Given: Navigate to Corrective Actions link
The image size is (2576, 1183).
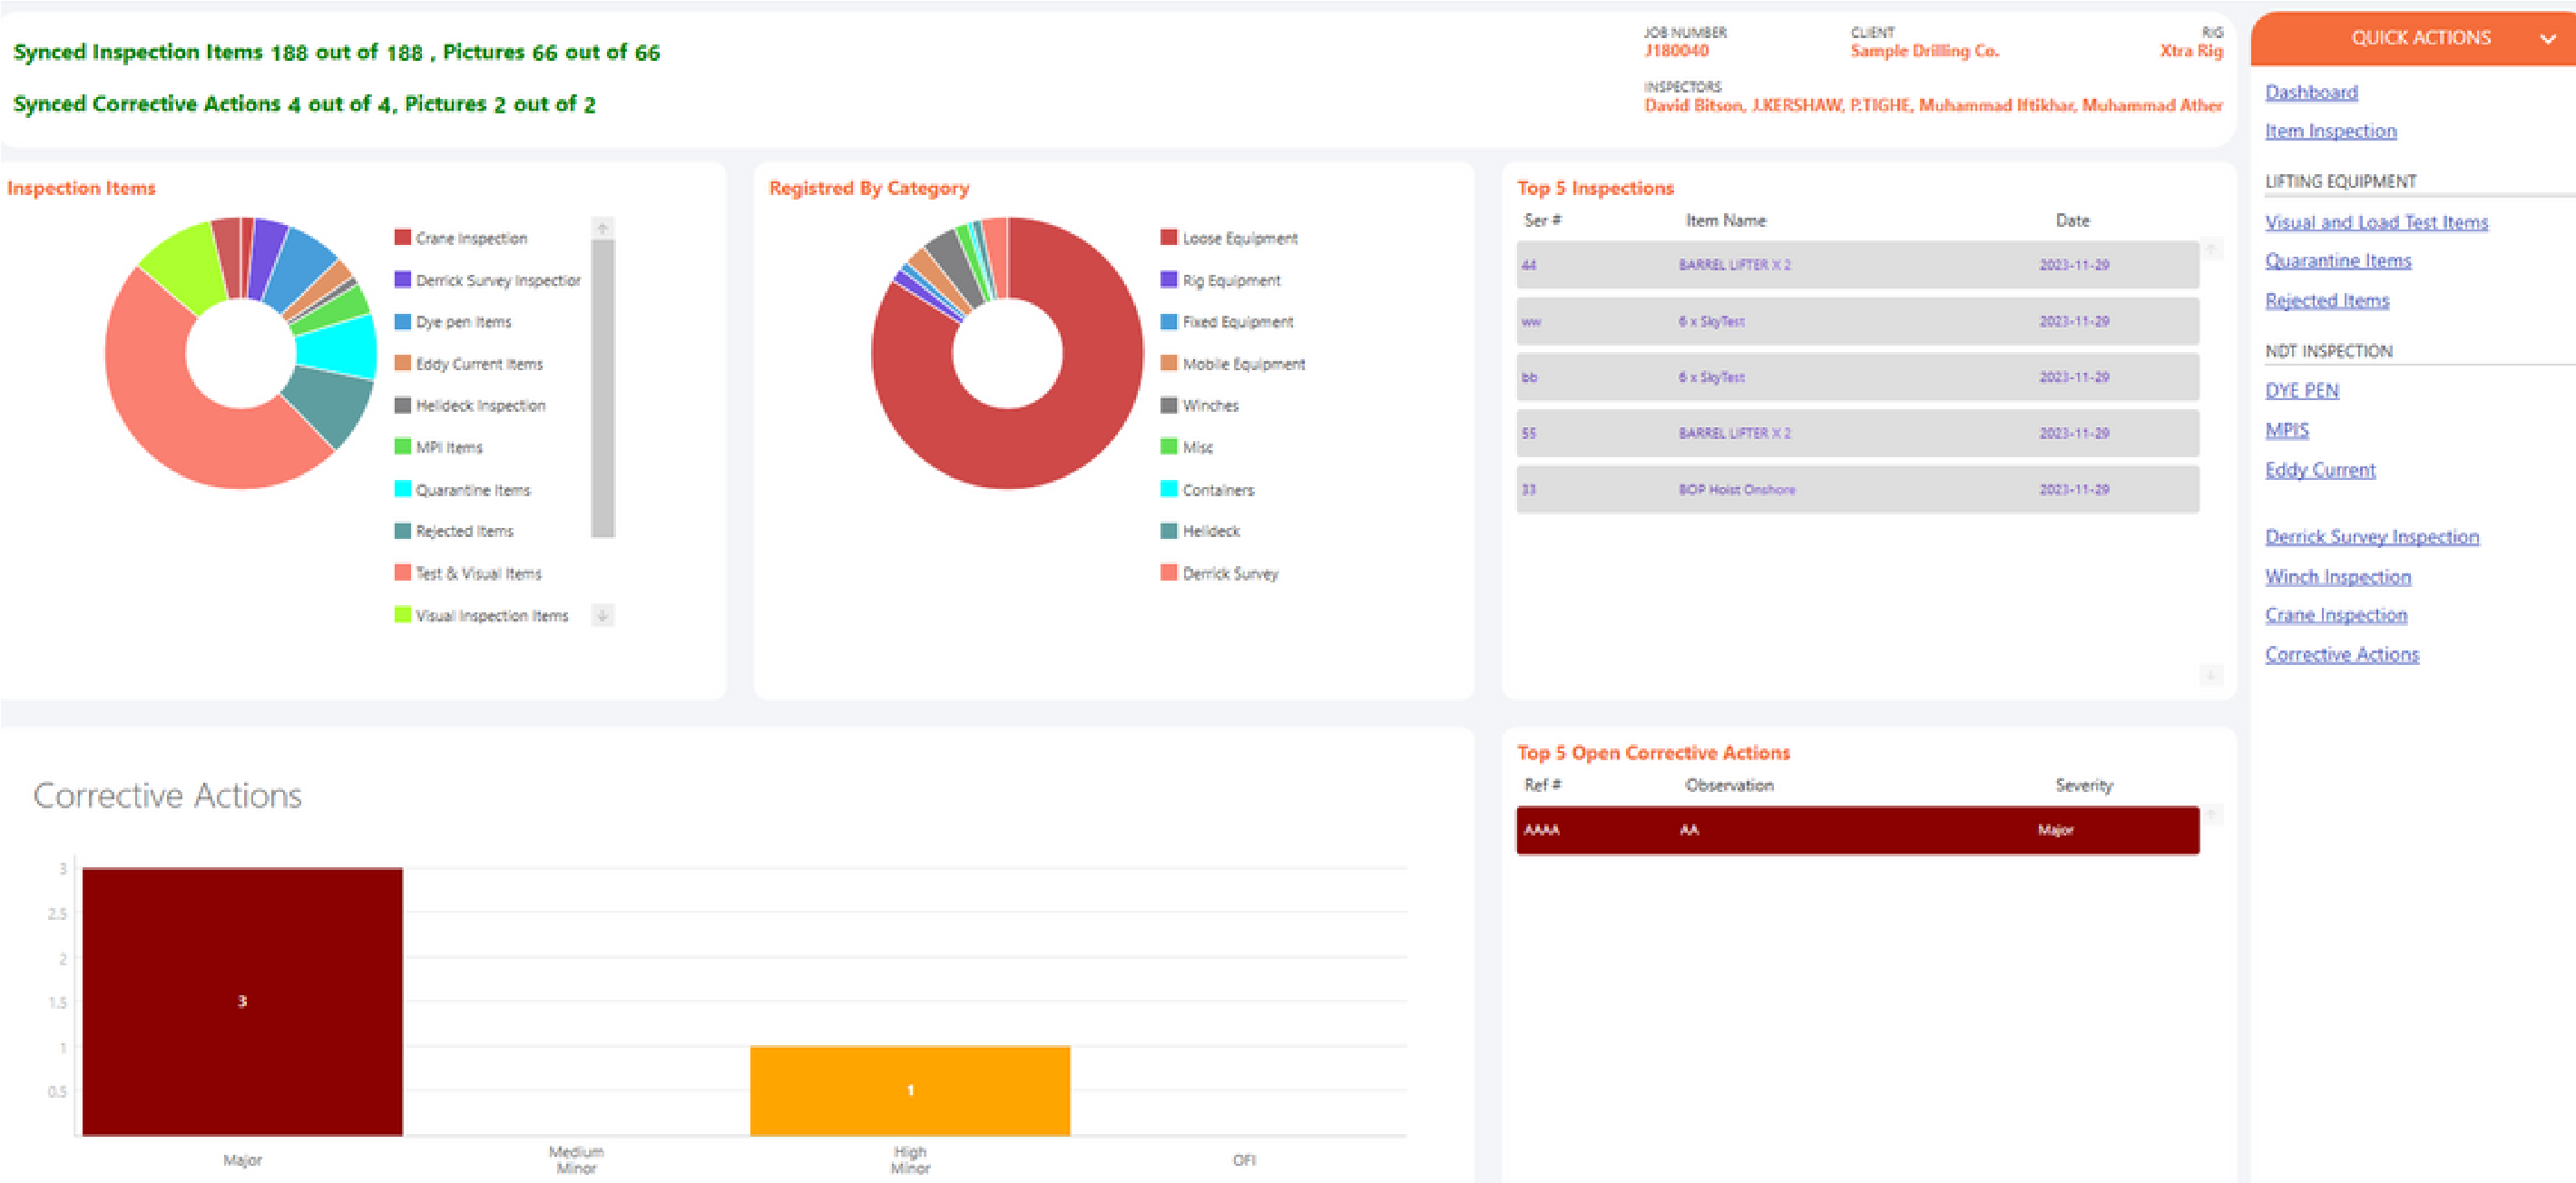Looking at the screenshot, I should (2341, 654).
